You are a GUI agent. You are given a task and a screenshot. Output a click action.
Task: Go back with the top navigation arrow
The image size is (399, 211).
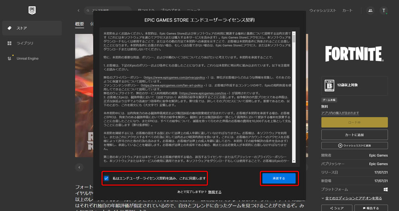(78, 11)
